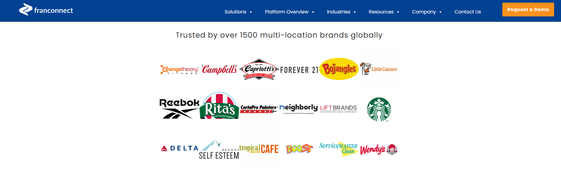Select the Tropical Smoothie Cafe logo
This screenshot has width=561, height=177.
[259, 149]
